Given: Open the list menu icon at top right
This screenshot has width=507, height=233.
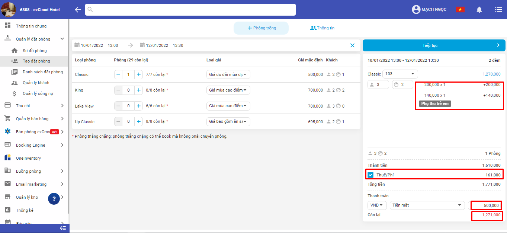Looking at the screenshot, I should [498, 10].
